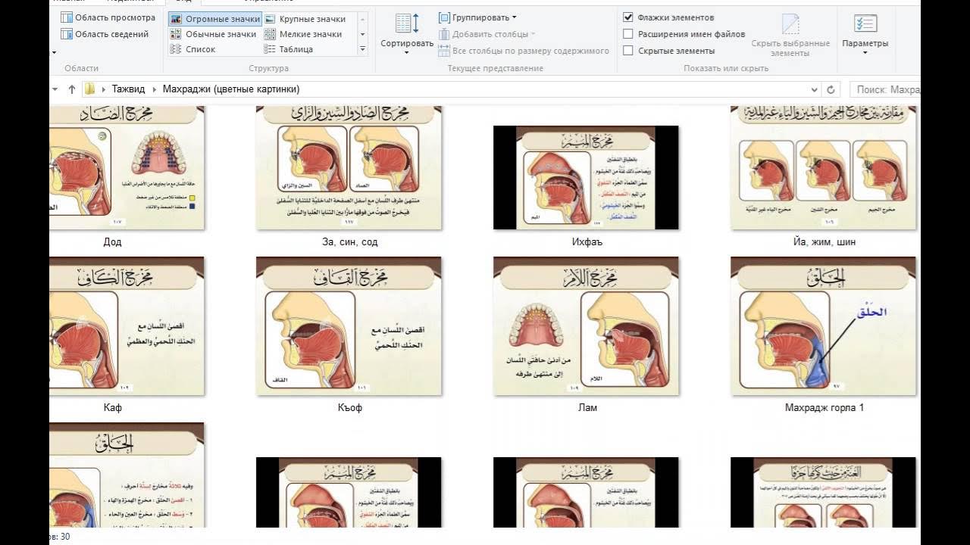This screenshot has width=970, height=545.
Task: Refresh the current folder view
Action: (831, 89)
